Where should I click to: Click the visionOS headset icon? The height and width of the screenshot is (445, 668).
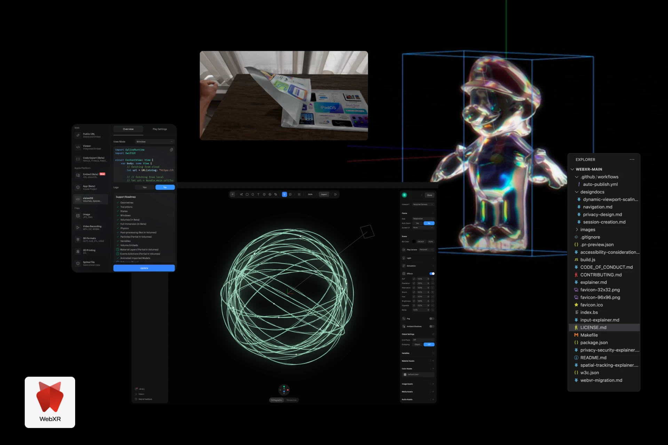[78, 199]
